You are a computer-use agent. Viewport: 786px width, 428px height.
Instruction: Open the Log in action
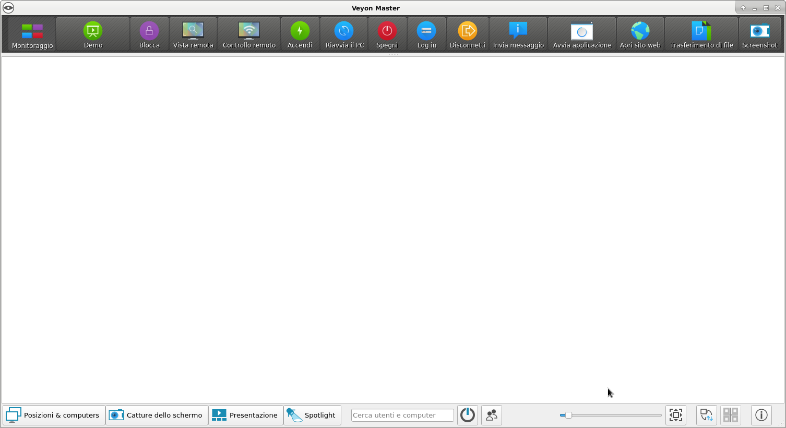coord(426,34)
